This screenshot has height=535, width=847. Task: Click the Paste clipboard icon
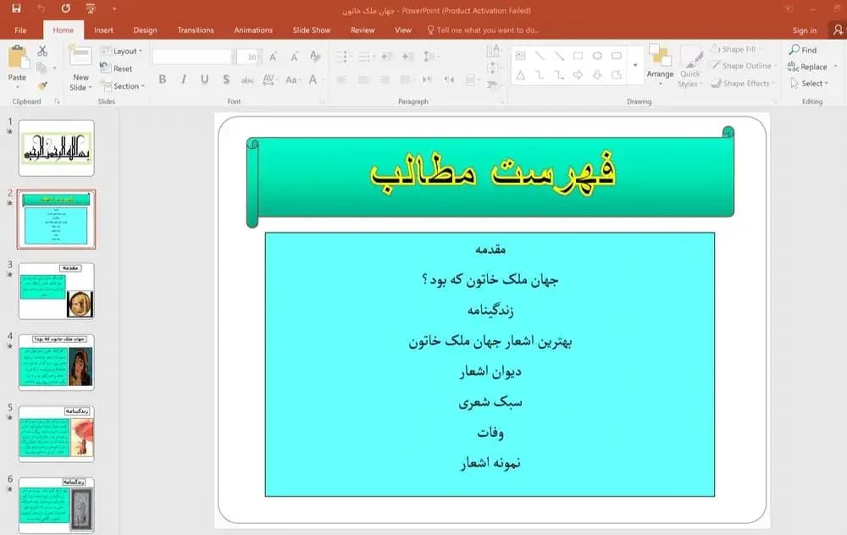point(18,58)
